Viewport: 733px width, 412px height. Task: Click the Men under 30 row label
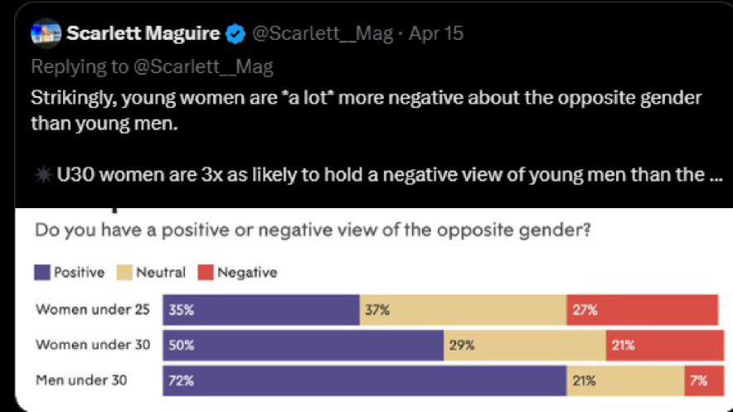click(81, 380)
